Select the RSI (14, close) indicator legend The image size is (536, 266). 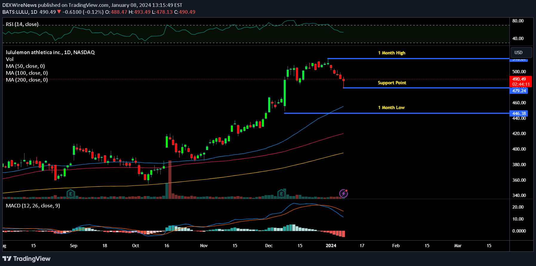click(22, 24)
